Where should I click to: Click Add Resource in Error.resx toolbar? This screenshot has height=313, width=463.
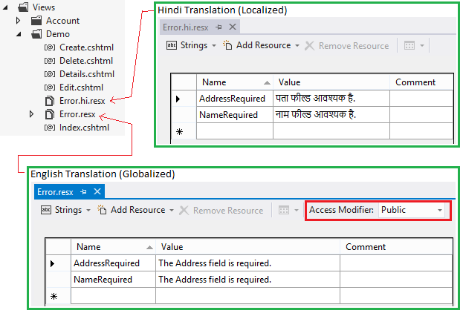point(132,210)
